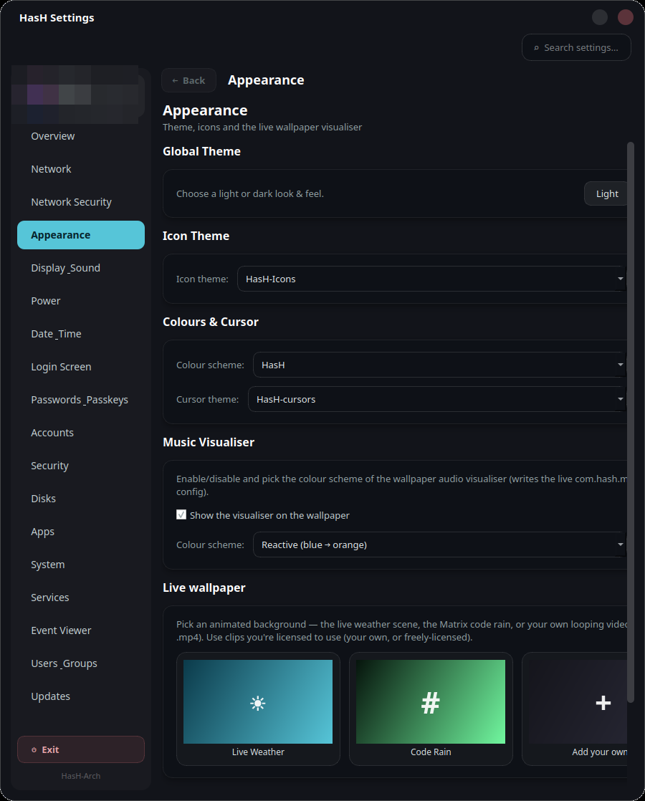Open Passwords_Passkeys page
The height and width of the screenshot is (801, 645).
pyautogui.click(x=80, y=400)
